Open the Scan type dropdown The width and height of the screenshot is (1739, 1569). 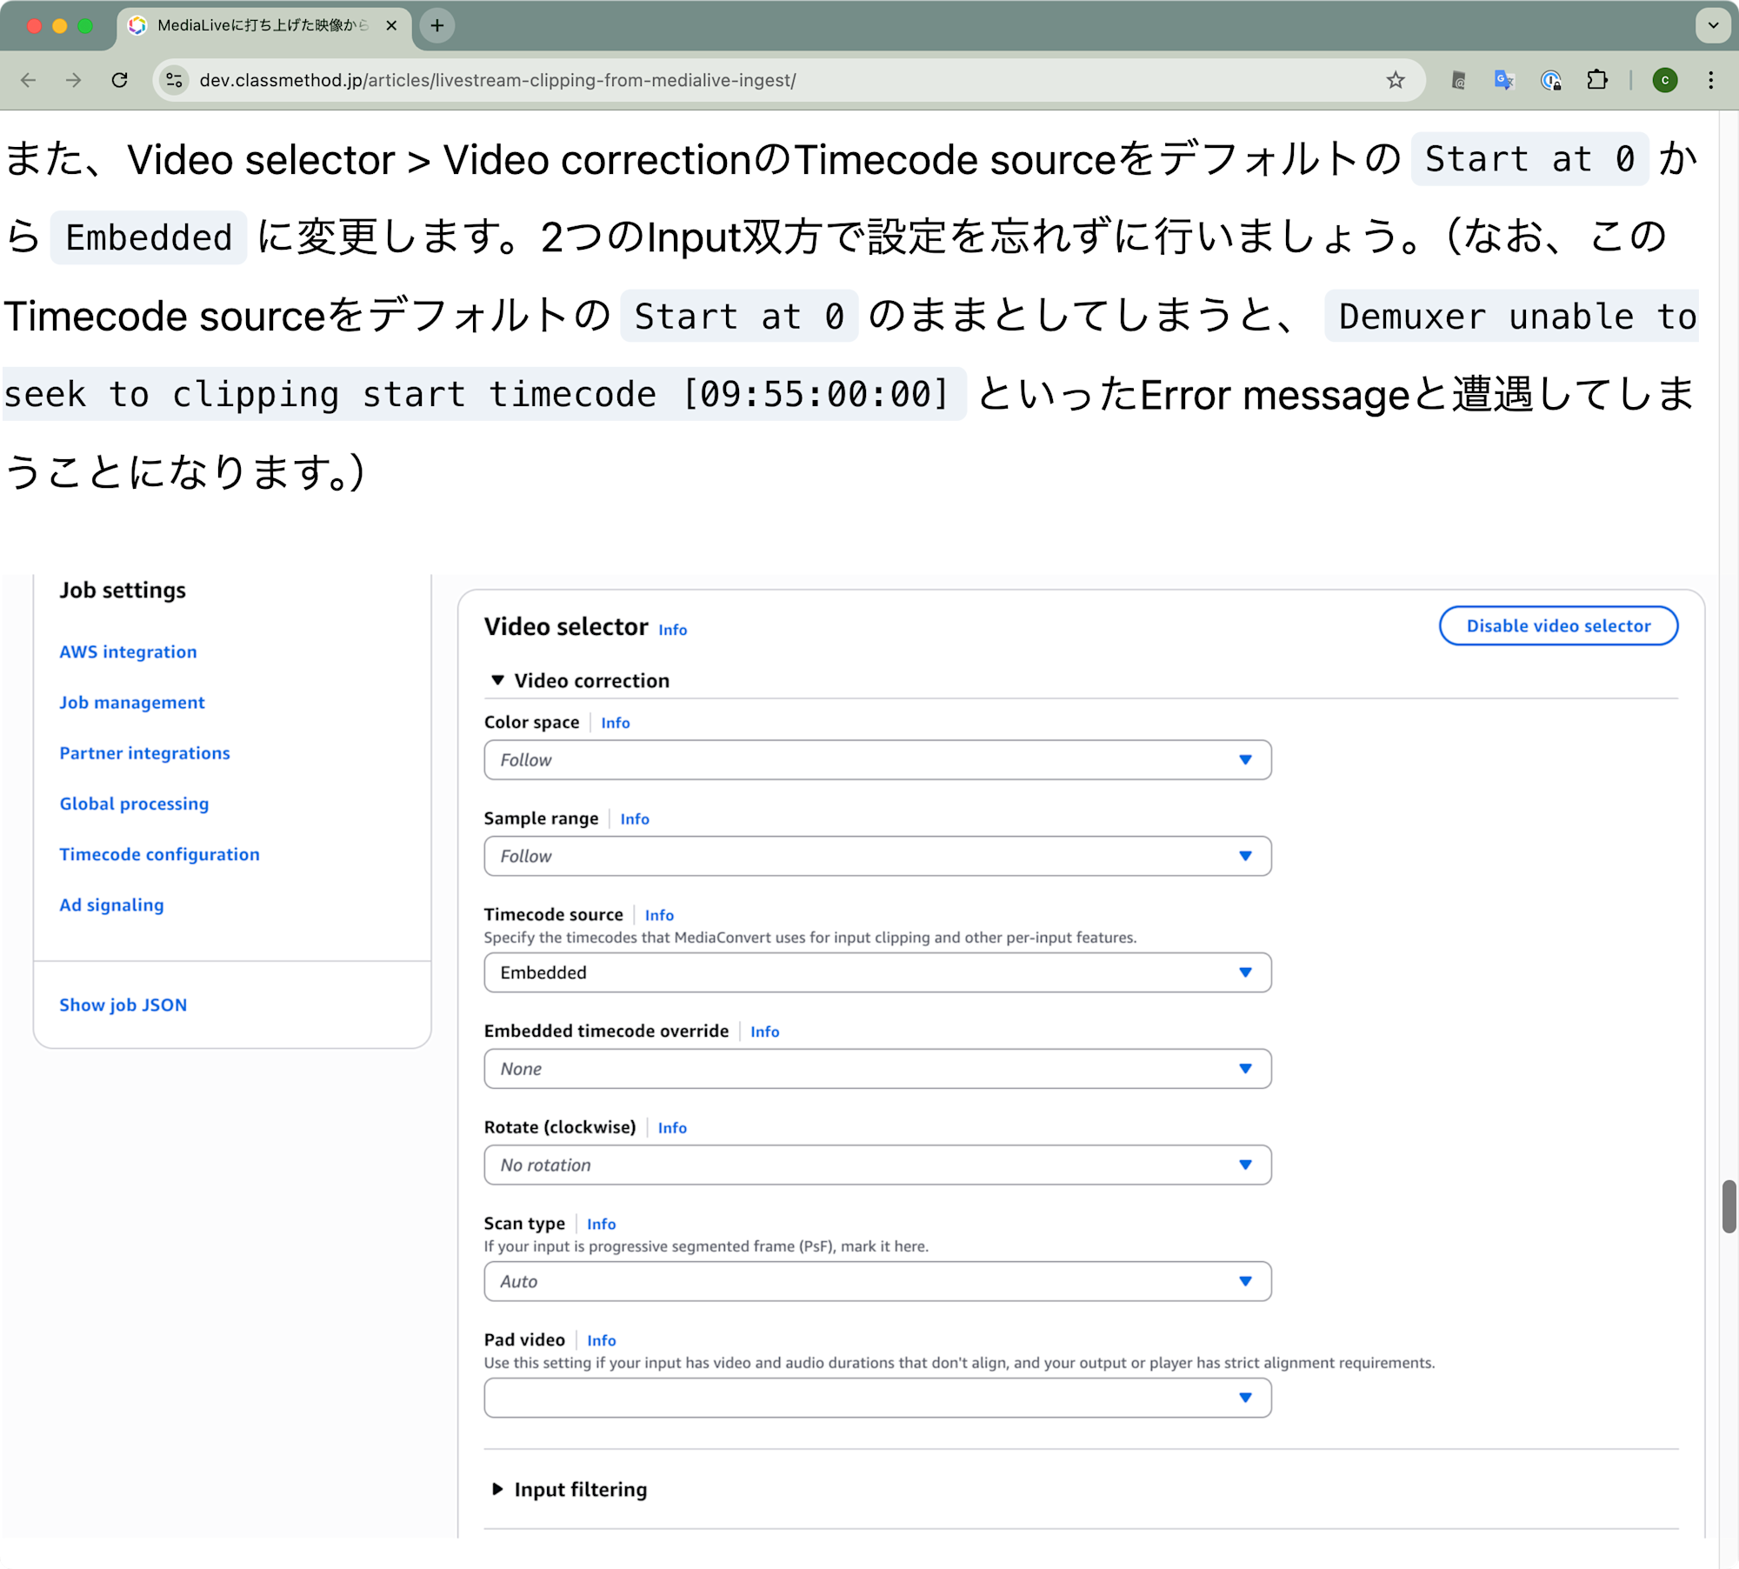(x=877, y=1281)
